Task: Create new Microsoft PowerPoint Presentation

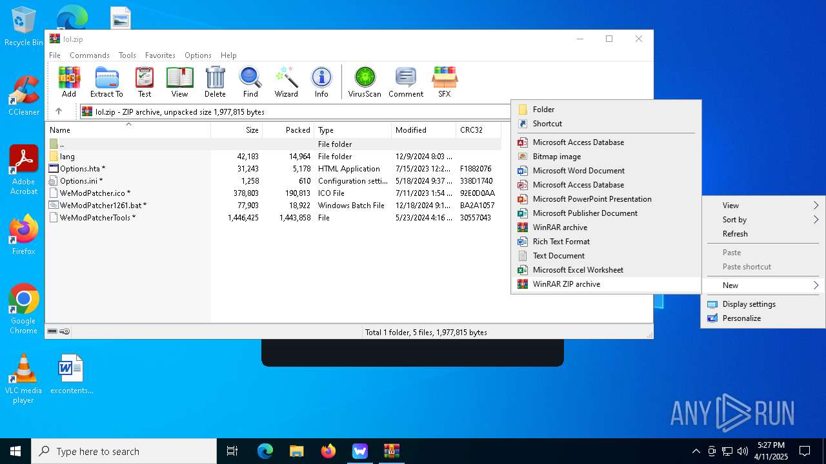Action: [606, 199]
